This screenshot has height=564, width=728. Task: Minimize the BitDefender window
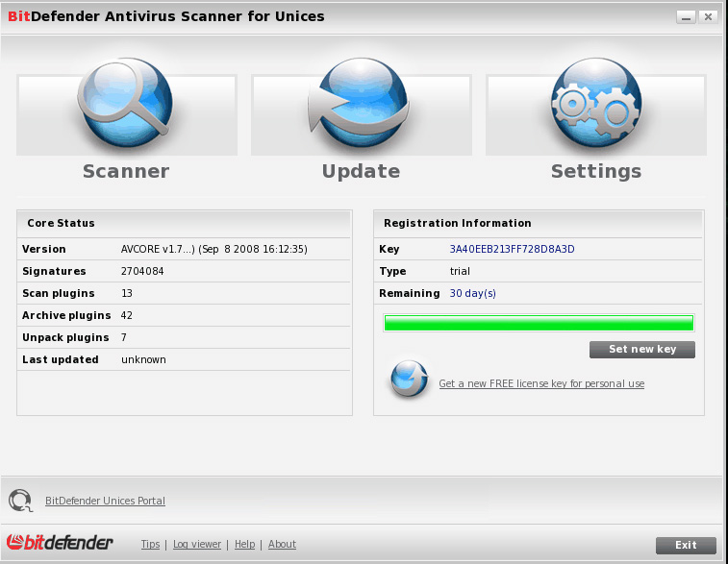pos(686,17)
